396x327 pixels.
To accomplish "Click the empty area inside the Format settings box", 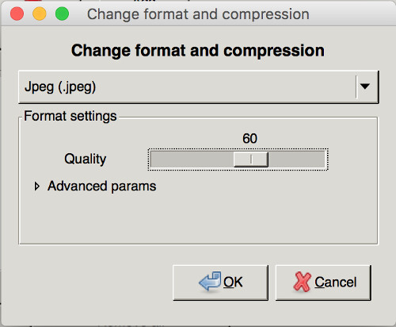I will (x=198, y=217).
